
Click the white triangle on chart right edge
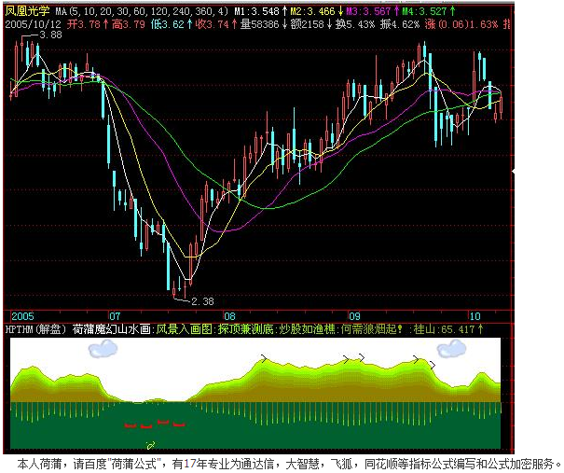pyautogui.click(x=513, y=171)
